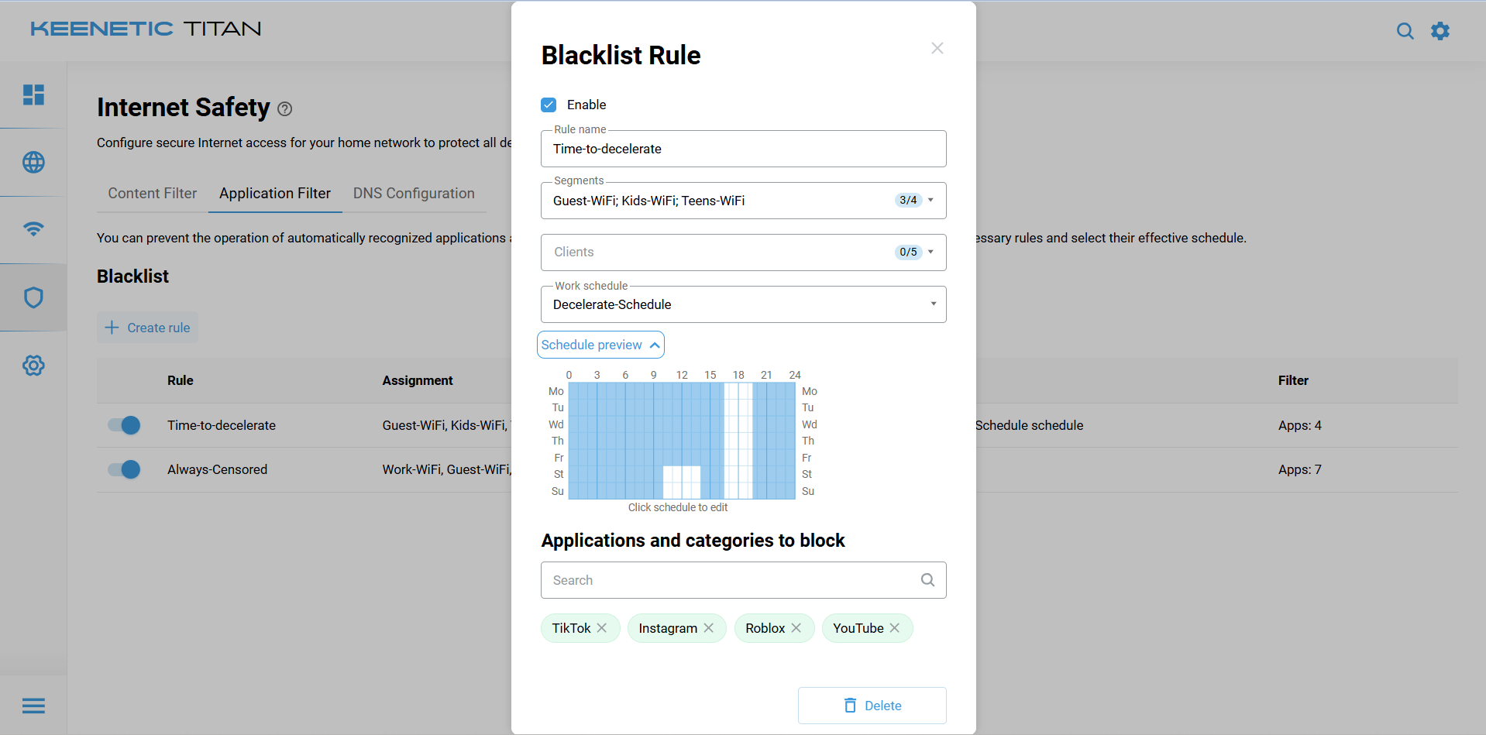The height and width of the screenshot is (735, 1486).
Task: Click the search magnifier in top header
Action: 1405,31
